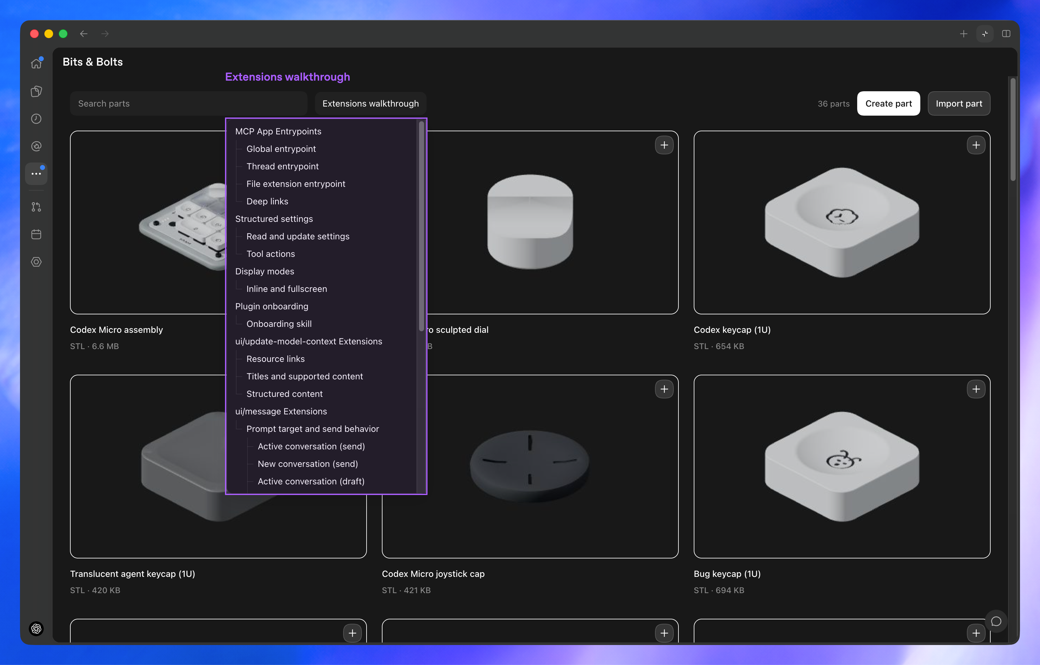Select Deep links entry

click(267, 201)
